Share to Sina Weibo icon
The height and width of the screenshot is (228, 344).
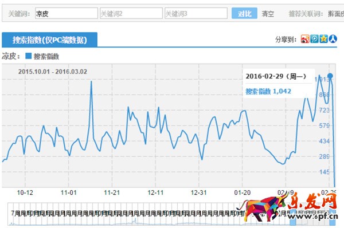coord(305,39)
